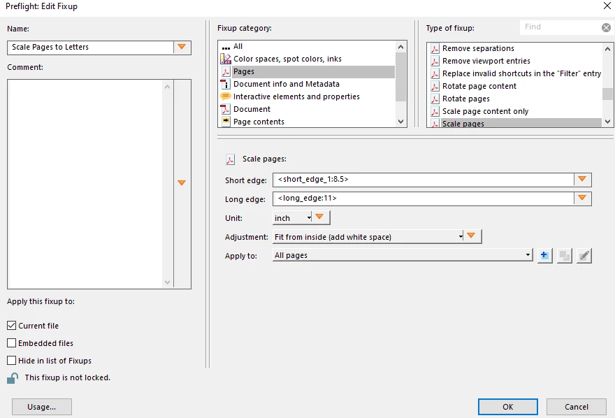Open the Comment field orange dropdown arrow
Screen dimensions: 615x418
coord(182,182)
